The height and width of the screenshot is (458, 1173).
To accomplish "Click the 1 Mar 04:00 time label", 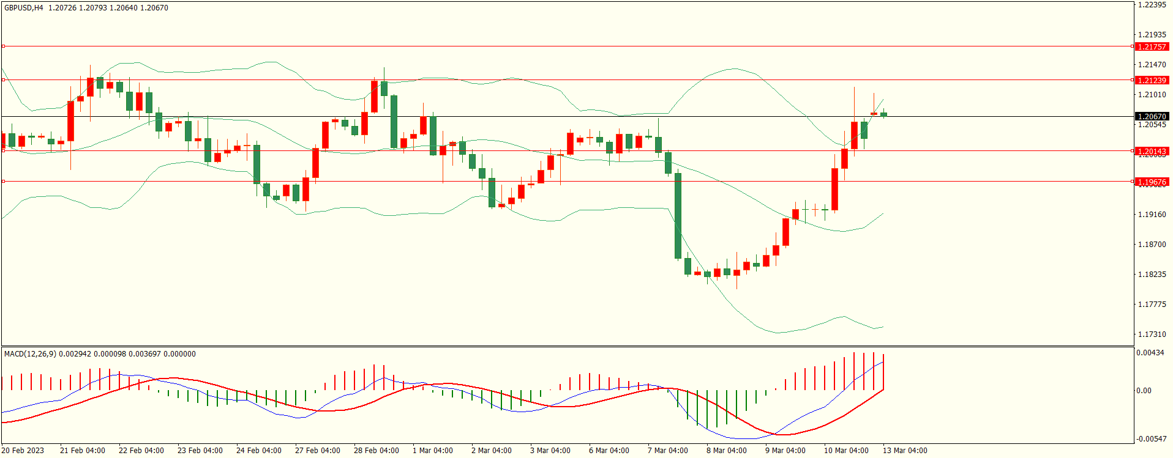I will pyautogui.click(x=433, y=451).
